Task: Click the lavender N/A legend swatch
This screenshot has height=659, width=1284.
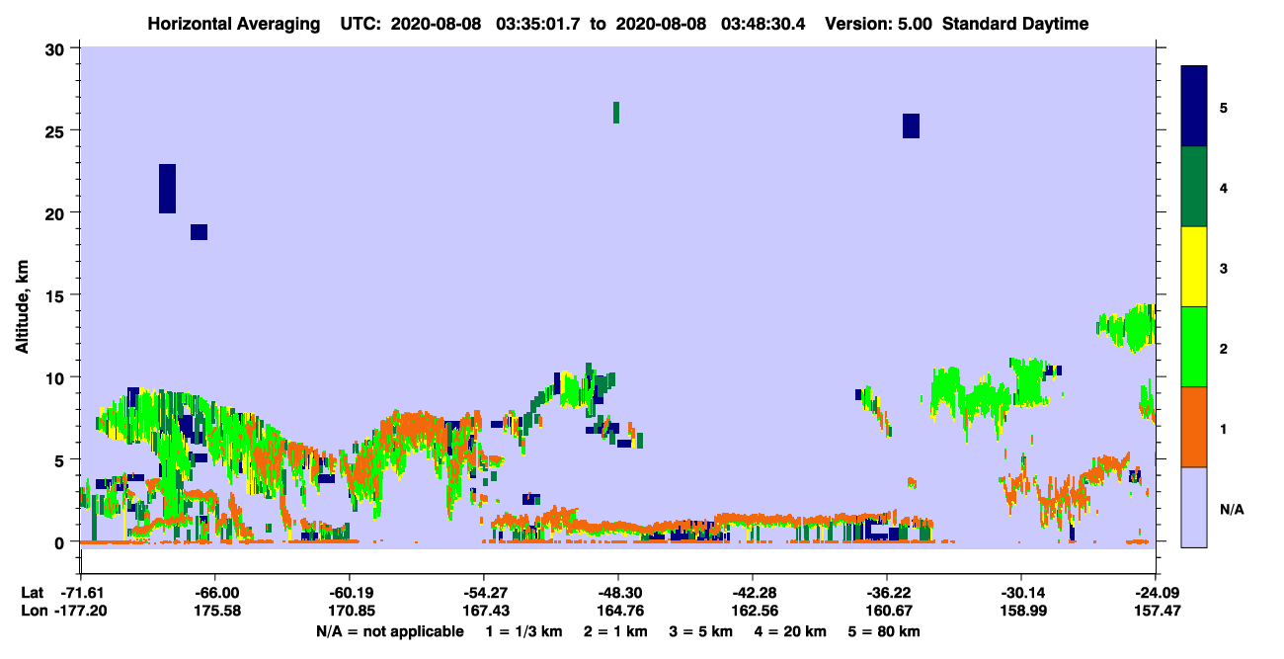Action: click(1194, 507)
